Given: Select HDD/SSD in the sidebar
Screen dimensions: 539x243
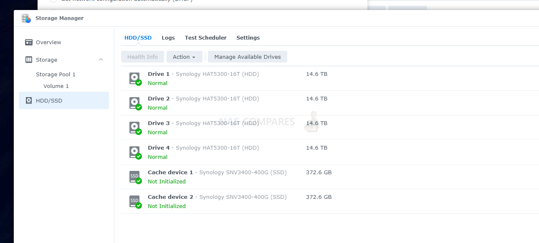Looking at the screenshot, I should (x=64, y=100).
